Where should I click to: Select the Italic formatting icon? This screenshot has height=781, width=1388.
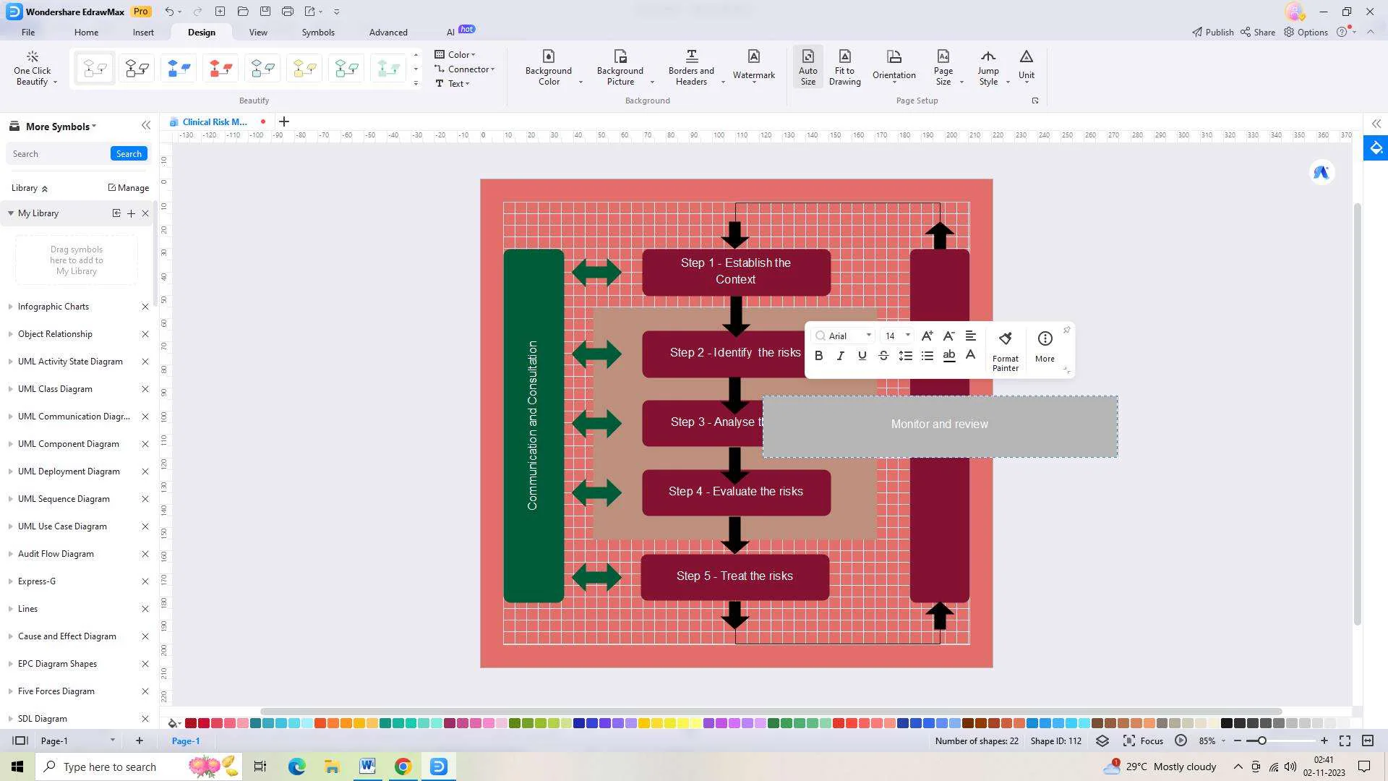[840, 356]
